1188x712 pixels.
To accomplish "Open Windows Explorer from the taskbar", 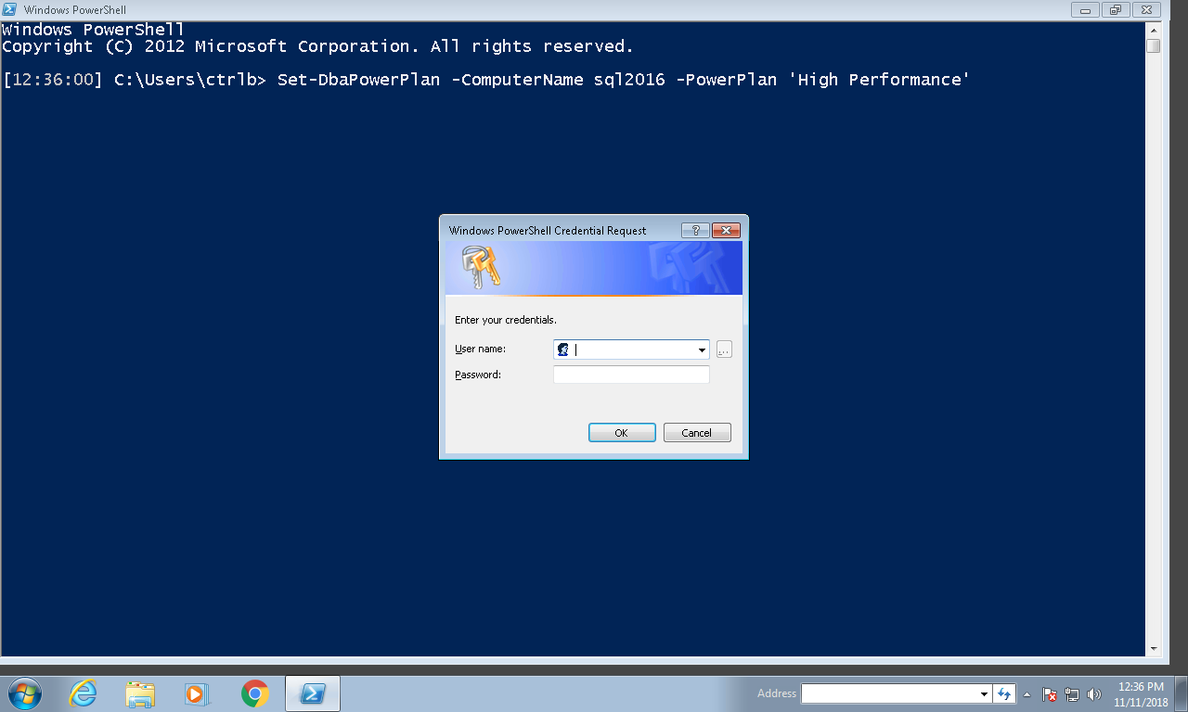I will [139, 693].
